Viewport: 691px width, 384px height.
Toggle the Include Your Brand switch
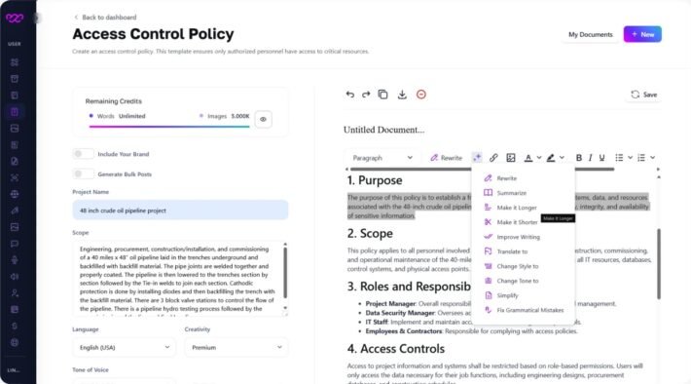(83, 154)
